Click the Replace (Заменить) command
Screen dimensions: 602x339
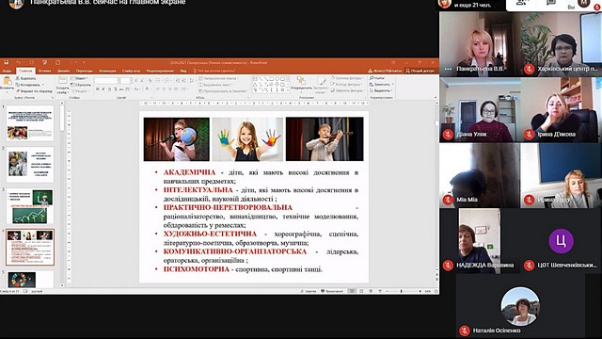(381, 84)
